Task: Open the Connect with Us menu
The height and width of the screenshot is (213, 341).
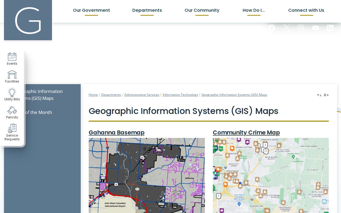Action: coord(306,10)
